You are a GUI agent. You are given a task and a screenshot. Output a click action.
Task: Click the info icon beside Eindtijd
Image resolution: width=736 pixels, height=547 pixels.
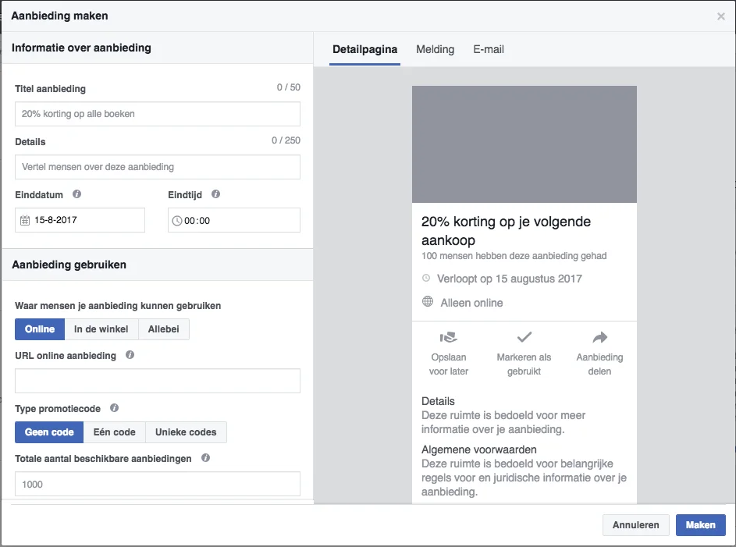(215, 194)
